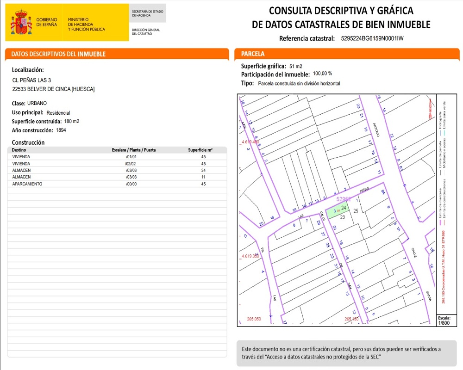Click the red coordinate '265.050' on the map
Screen dimensions: 463x370
tap(254, 319)
